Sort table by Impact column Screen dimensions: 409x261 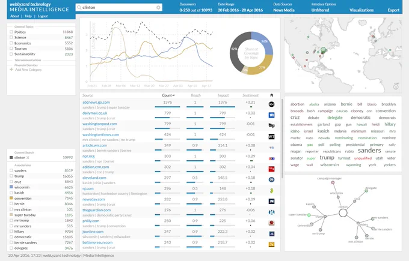click(x=223, y=95)
